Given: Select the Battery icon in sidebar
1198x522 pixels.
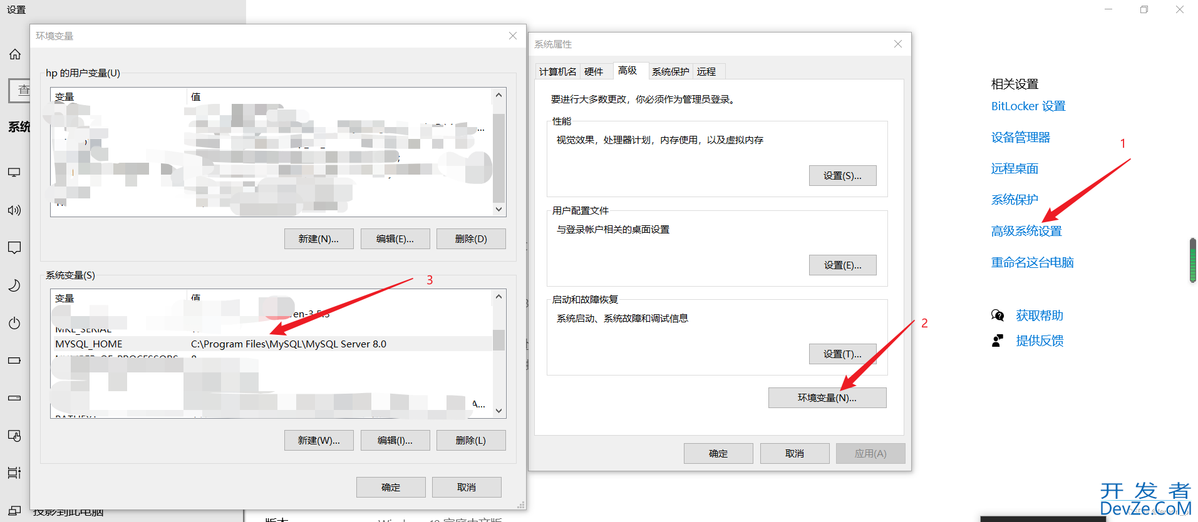Looking at the screenshot, I should pos(14,361).
